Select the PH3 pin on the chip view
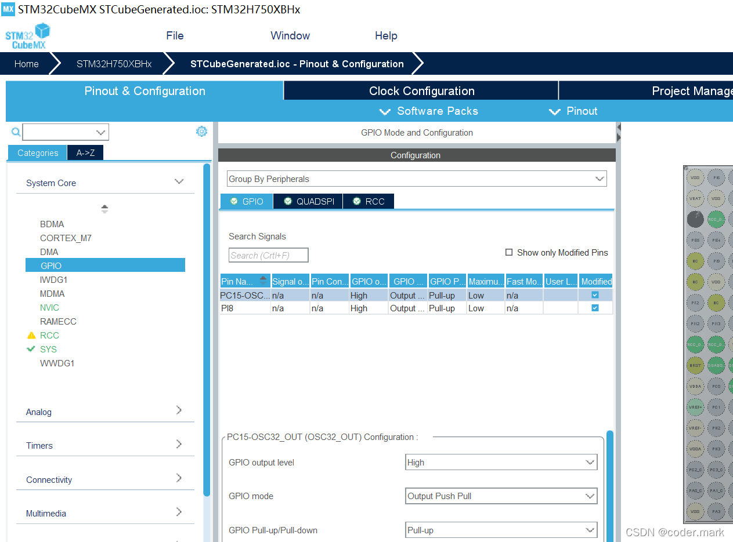733x542 pixels. tap(717, 449)
